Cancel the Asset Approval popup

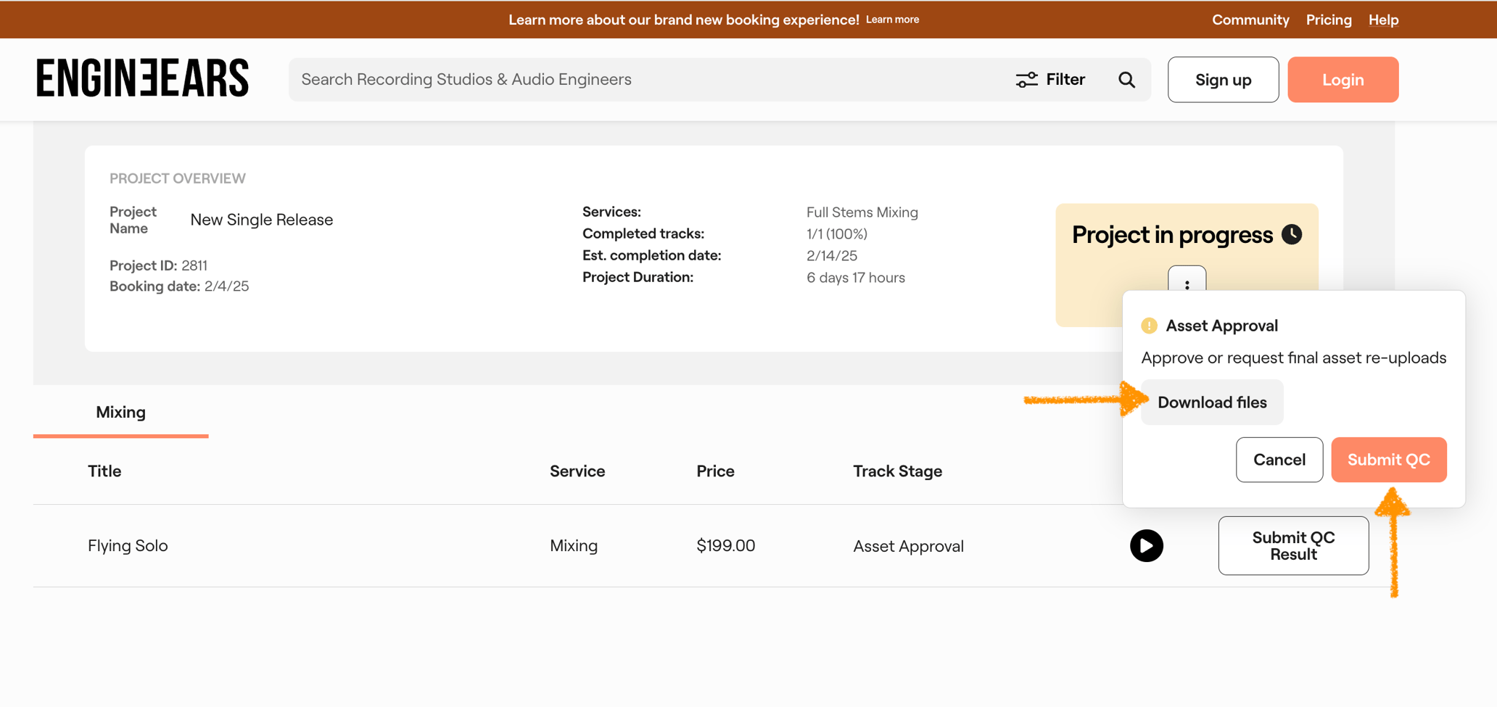1279,460
